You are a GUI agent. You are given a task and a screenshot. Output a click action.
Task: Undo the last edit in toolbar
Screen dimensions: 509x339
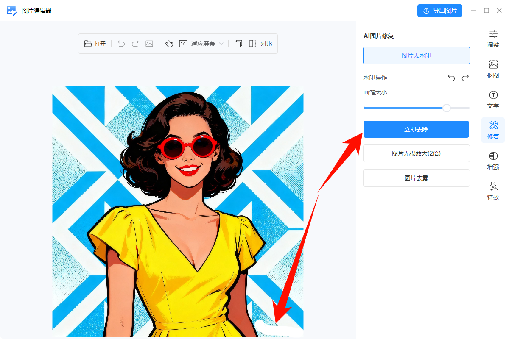121,44
